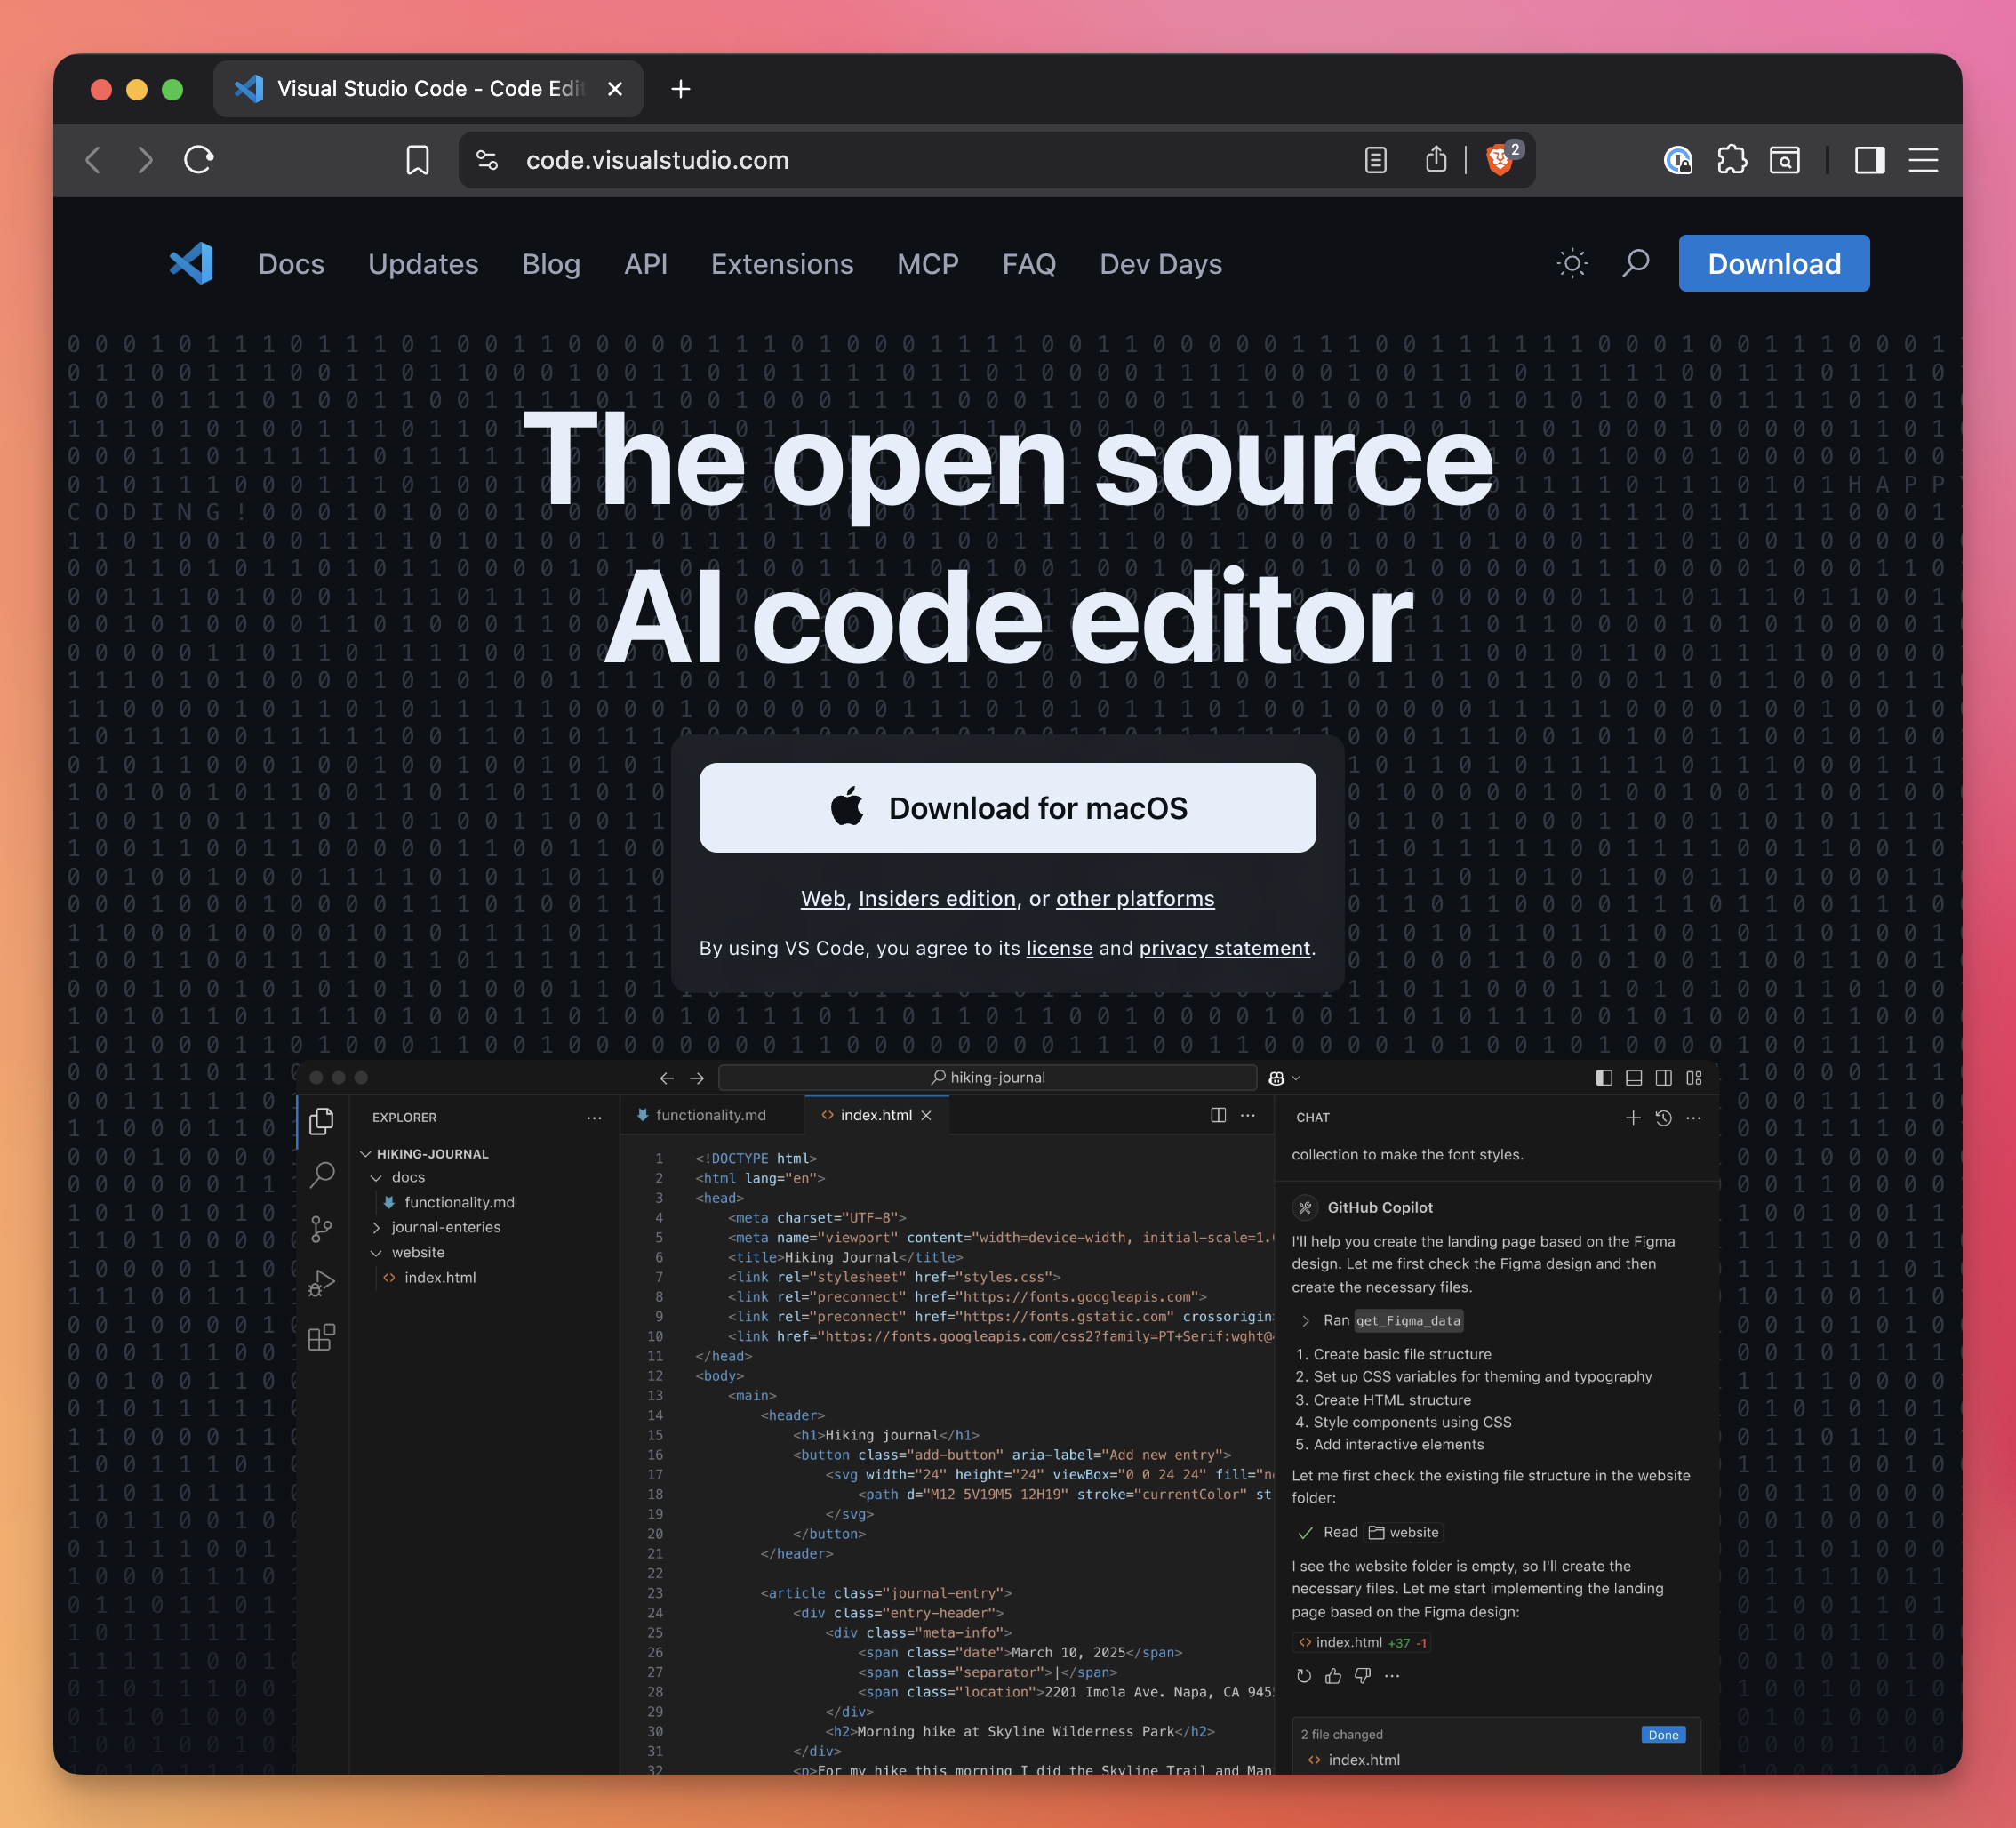Open the Explorer activity bar icon
The width and height of the screenshot is (2016, 1828).
[x=322, y=1122]
